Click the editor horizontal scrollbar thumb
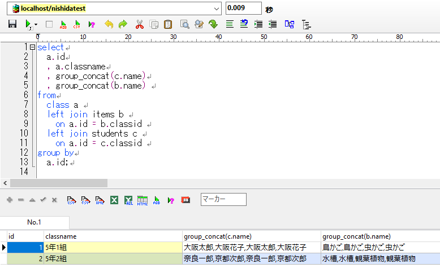 (x=59, y=183)
